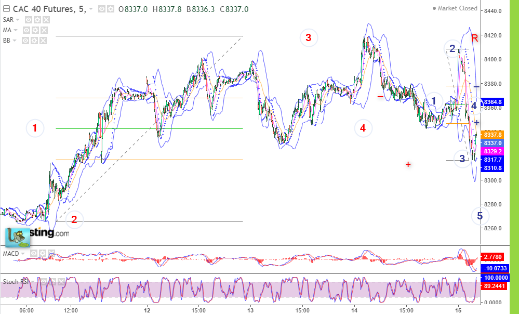Viewport: 519px width, 314px height.
Task: Remove the SAR indicator
Action: point(46,20)
